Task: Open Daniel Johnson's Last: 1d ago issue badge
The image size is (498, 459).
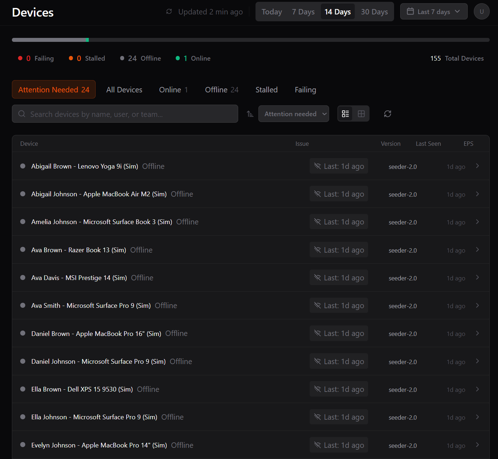Action: pyautogui.click(x=339, y=361)
